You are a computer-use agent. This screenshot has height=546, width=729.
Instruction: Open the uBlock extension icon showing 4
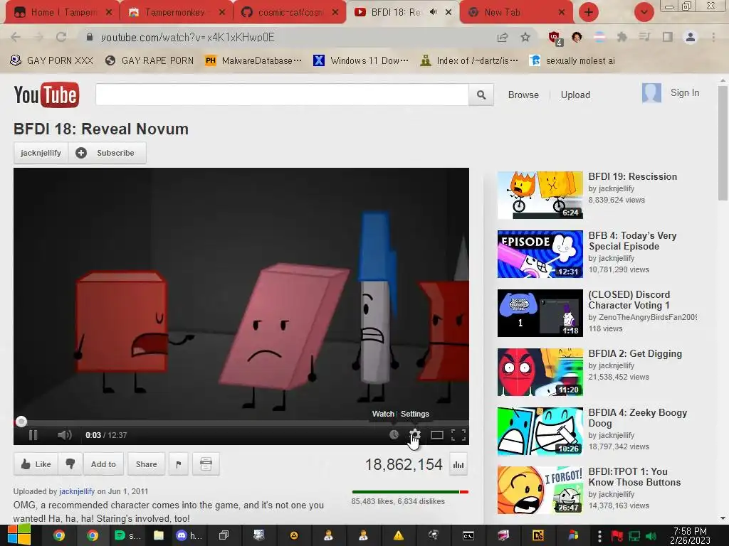point(555,38)
